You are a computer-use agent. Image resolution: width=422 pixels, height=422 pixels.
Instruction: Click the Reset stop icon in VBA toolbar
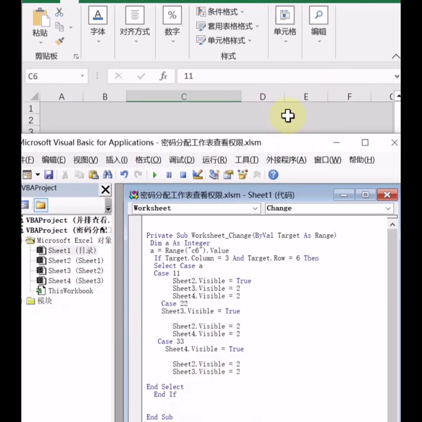183,175
